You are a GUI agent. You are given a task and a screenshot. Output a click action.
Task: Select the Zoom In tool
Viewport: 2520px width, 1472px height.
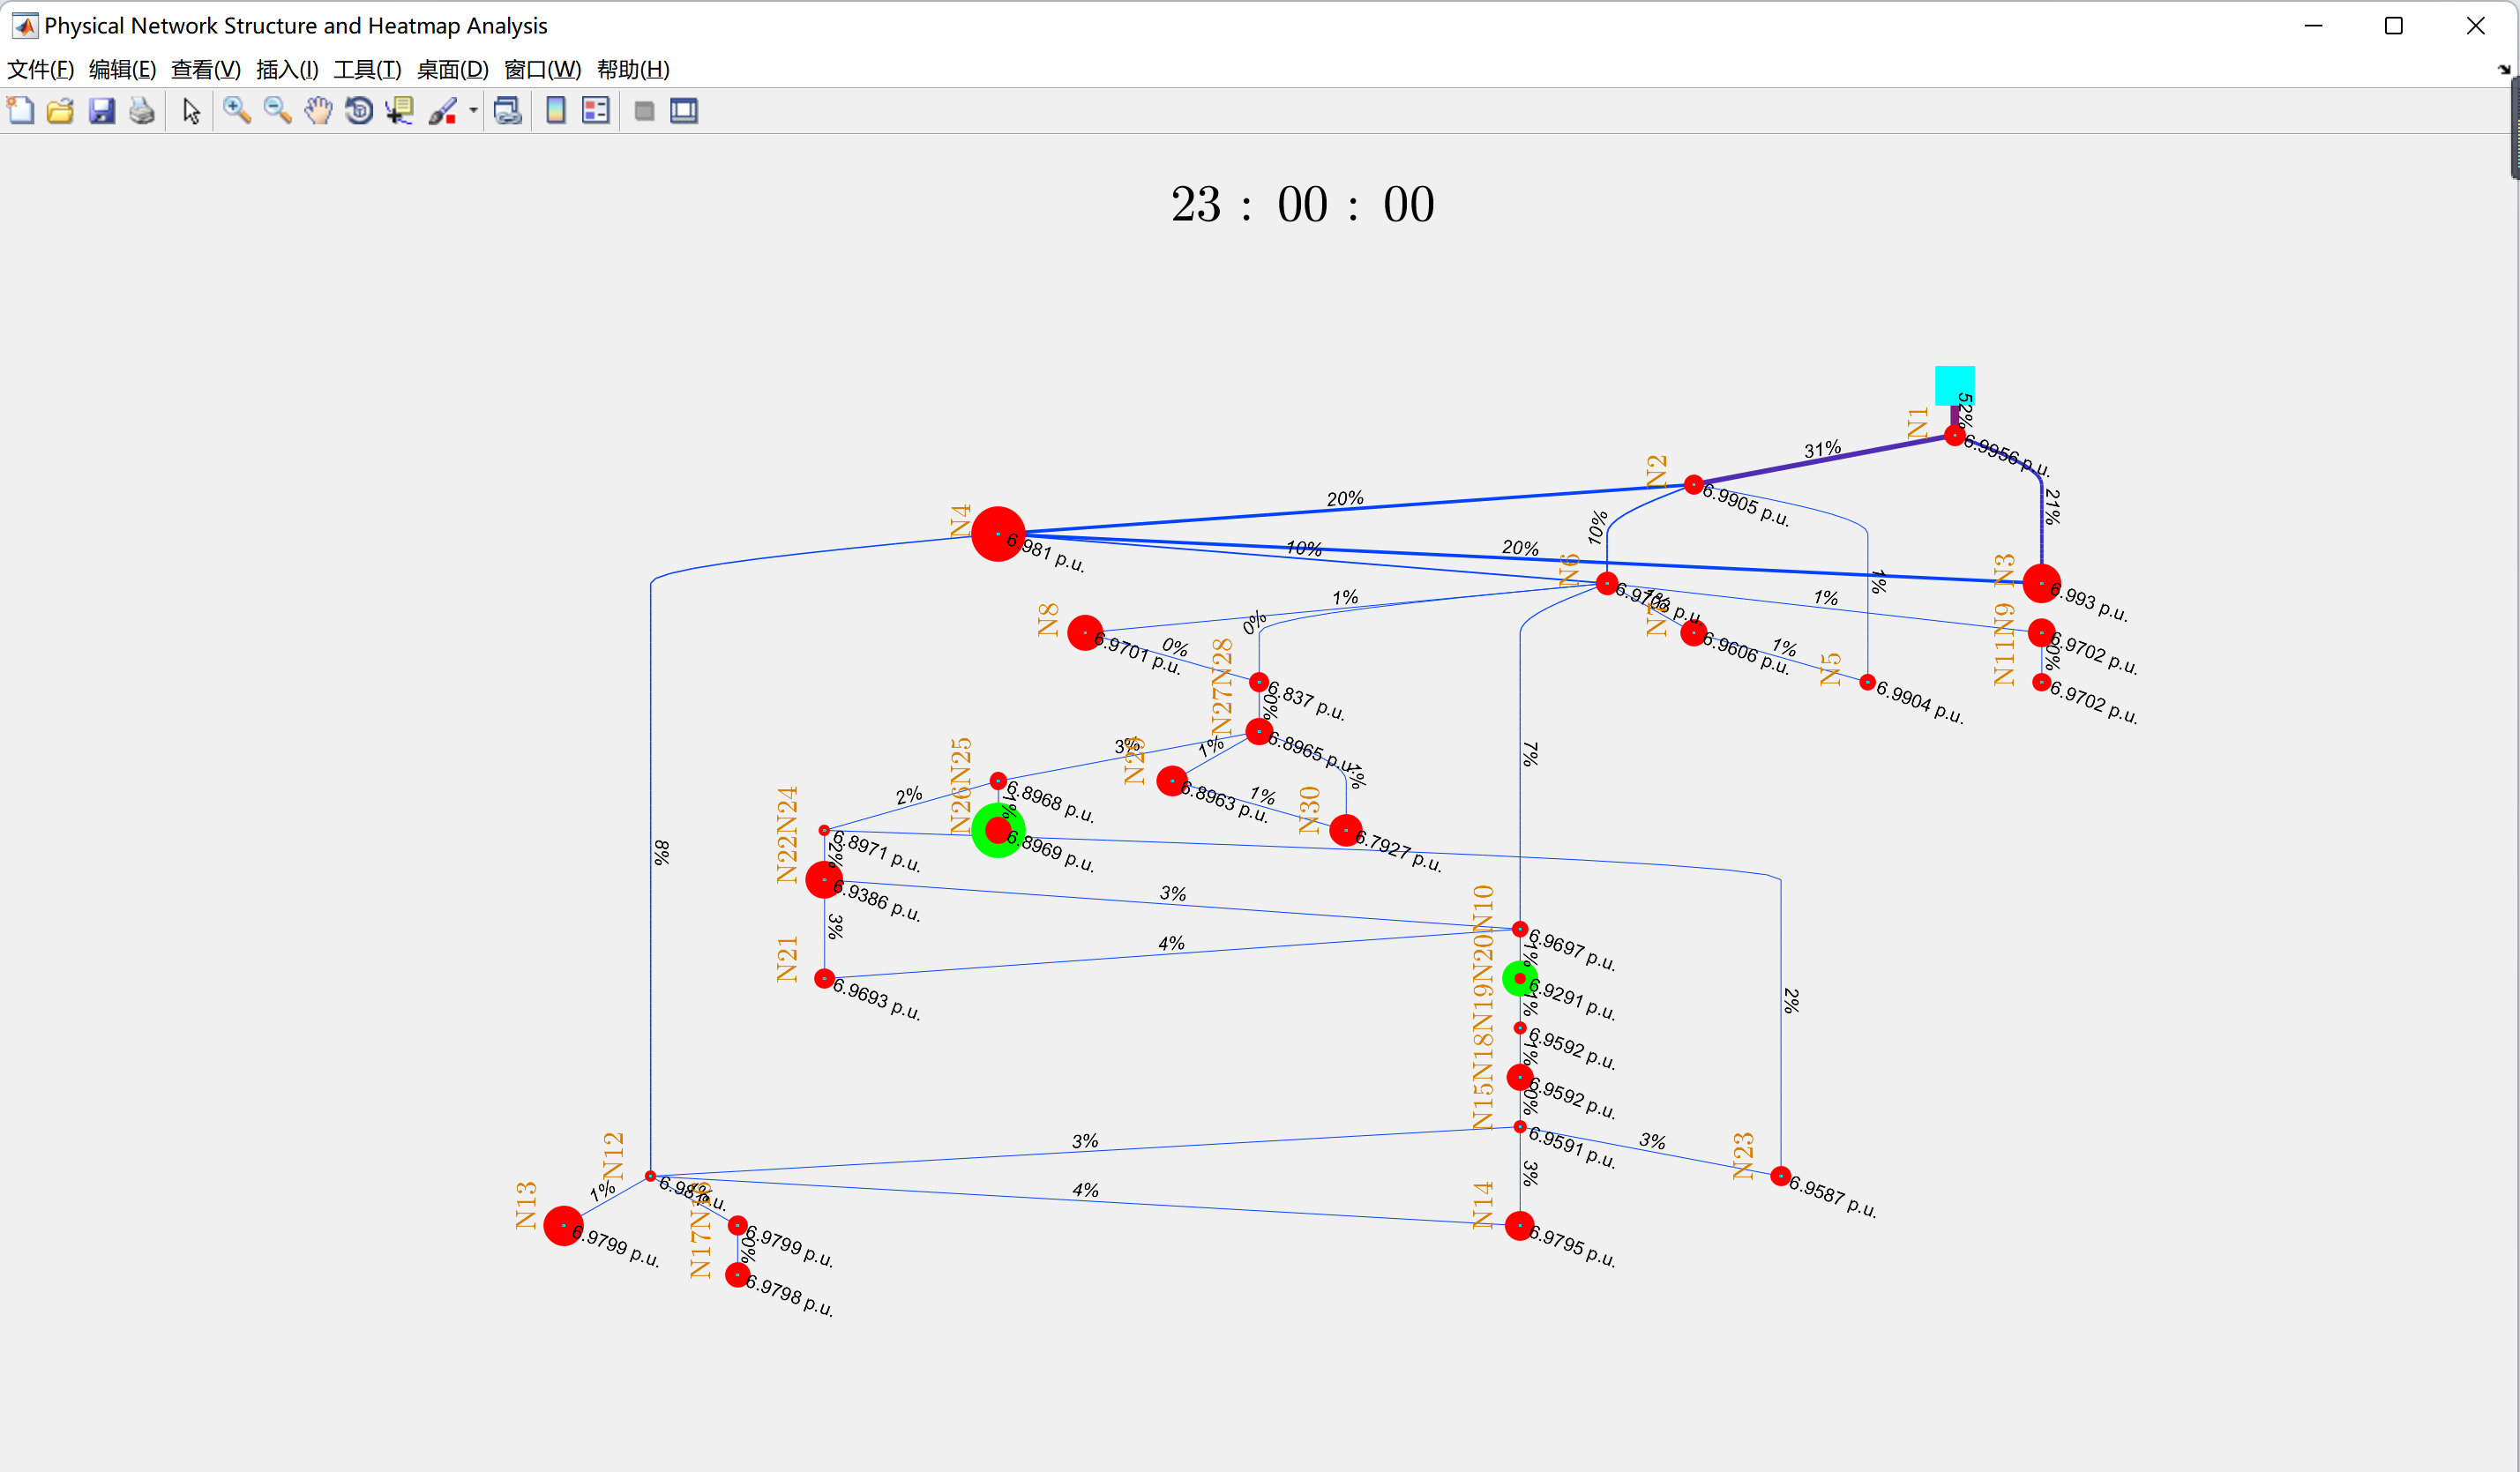click(236, 111)
